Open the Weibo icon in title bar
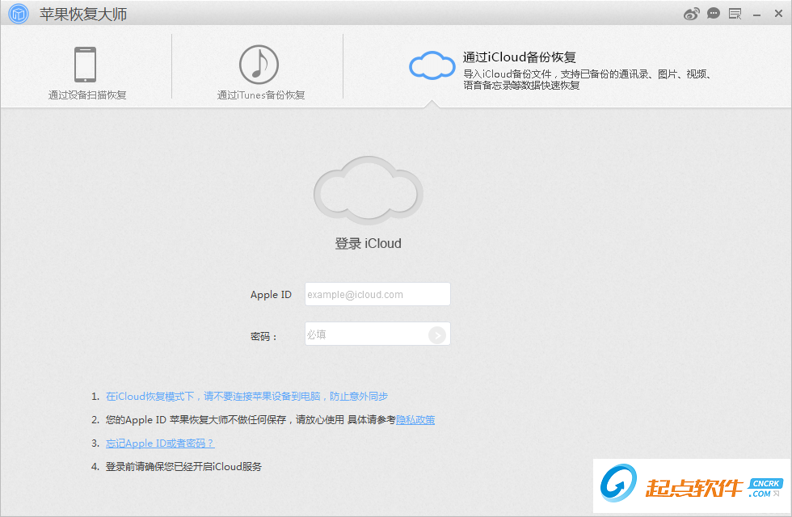This screenshot has height=517, width=792. click(692, 15)
